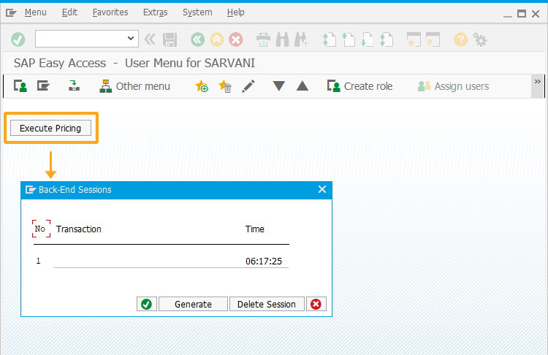The height and width of the screenshot is (355, 548).
Task: Click the Next Page icon
Action: point(368,39)
